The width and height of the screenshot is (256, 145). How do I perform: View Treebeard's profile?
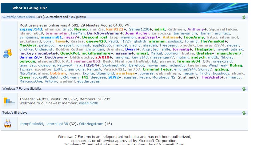(x=168, y=45)
